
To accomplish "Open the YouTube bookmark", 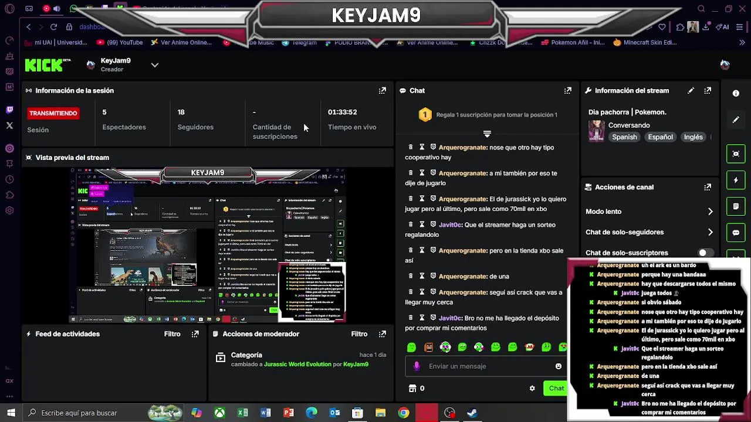I will tap(120, 42).
